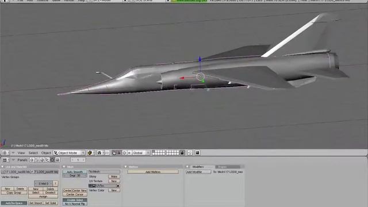Click Add Multires

click(x=153, y=172)
